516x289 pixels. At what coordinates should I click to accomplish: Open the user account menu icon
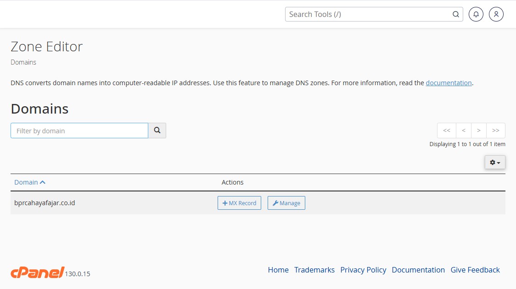(x=496, y=14)
